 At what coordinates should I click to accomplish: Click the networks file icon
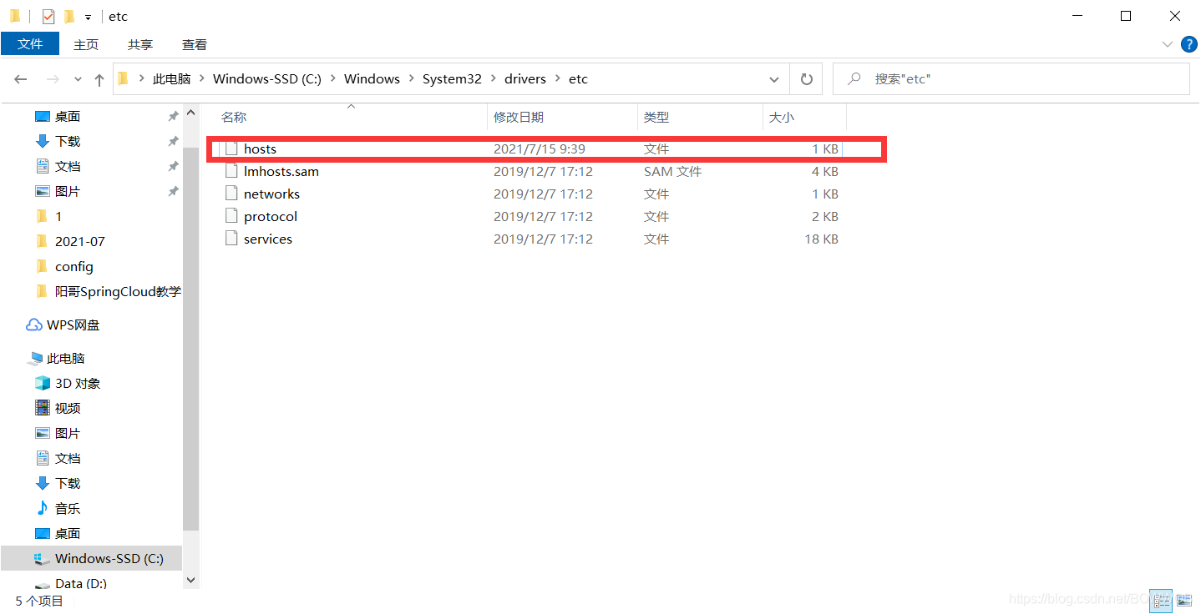coord(231,194)
